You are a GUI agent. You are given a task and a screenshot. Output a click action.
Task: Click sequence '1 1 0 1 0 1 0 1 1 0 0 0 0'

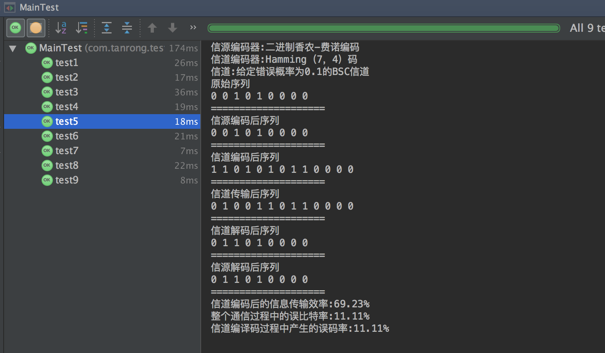pos(283,170)
